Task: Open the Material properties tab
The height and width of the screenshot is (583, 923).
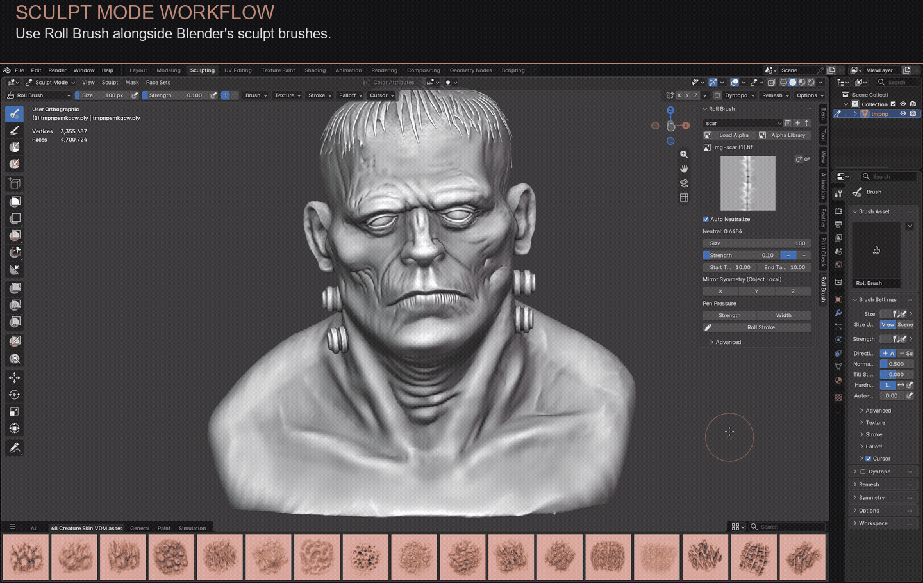Action: click(838, 381)
